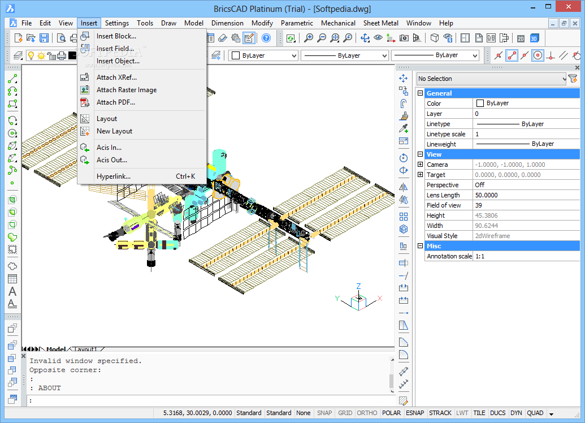Click the 3D view mode icon
This screenshot has height=423, width=585.
534,38
